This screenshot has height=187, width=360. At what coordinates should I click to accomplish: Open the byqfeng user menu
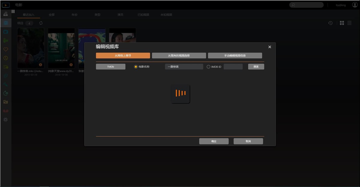click(340, 5)
